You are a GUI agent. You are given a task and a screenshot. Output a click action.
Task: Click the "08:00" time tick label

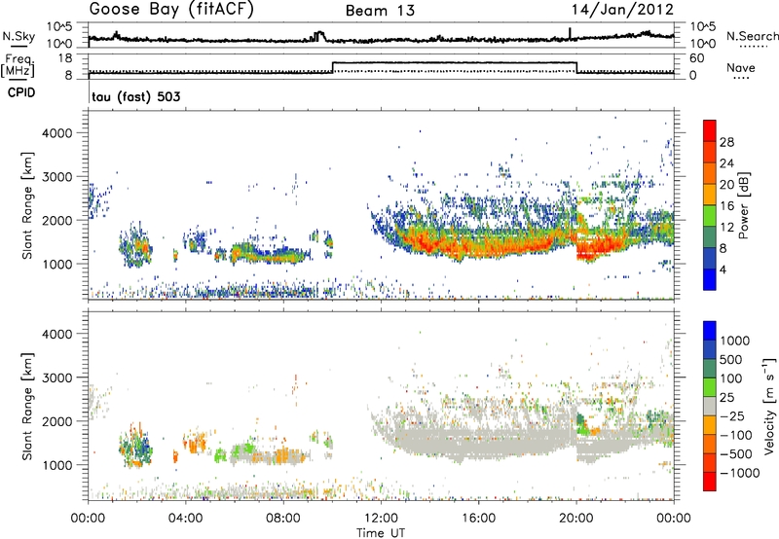pos(283,519)
